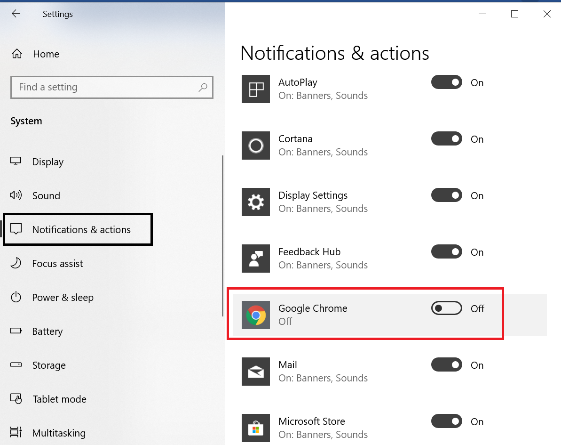Go to Power & sleep section
Image resolution: width=561 pixels, height=445 pixels.
tap(63, 298)
